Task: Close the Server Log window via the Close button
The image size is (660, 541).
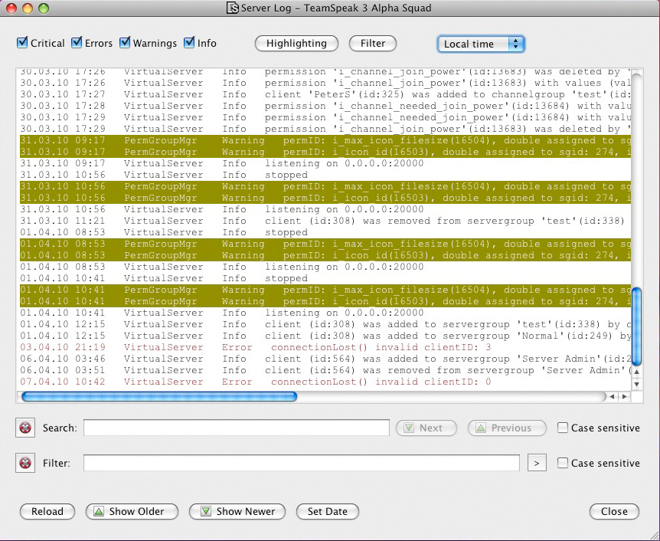Action: [614, 512]
